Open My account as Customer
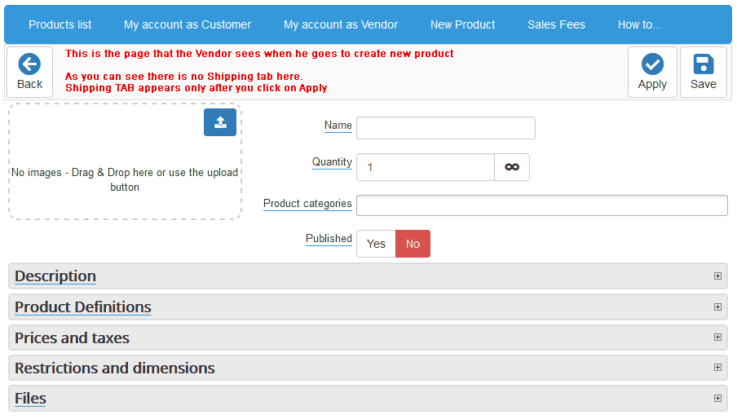Screen dimensions: 737x419 tap(188, 24)
